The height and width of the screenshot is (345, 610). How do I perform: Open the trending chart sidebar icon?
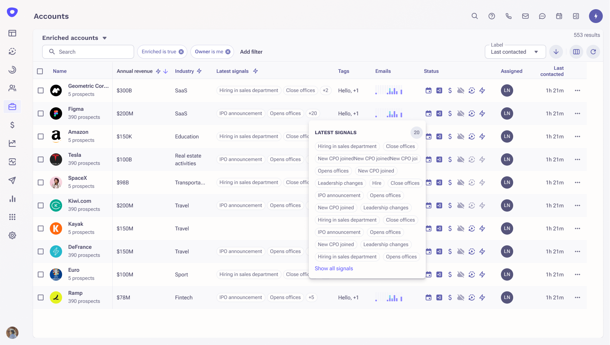tap(12, 143)
